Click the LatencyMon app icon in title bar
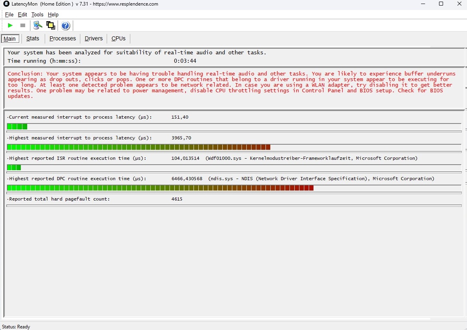The image size is (467, 330). (x=6, y=4)
